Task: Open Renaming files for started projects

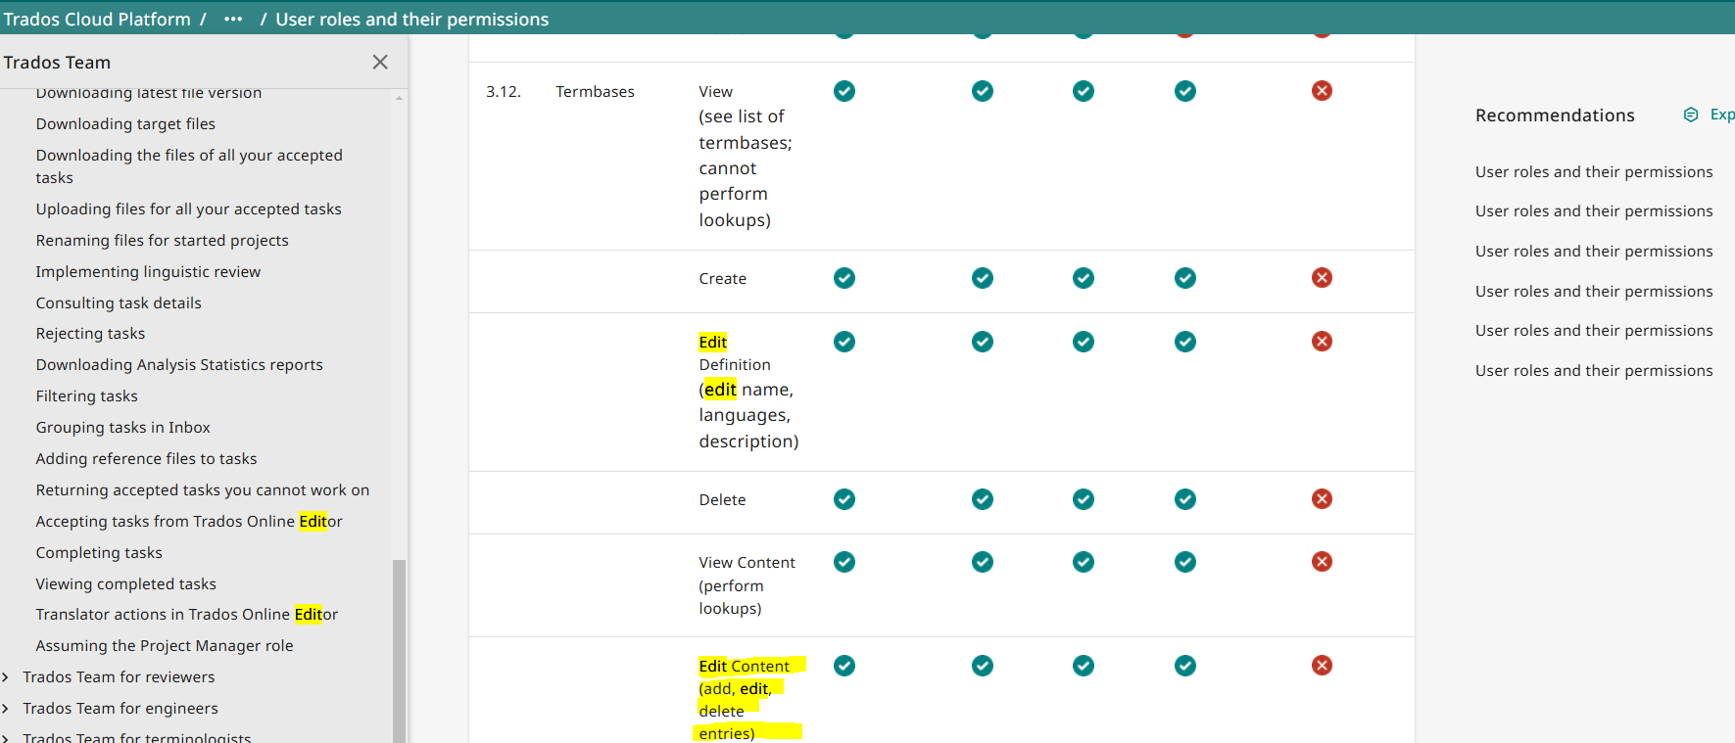Action: click(162, 241)
